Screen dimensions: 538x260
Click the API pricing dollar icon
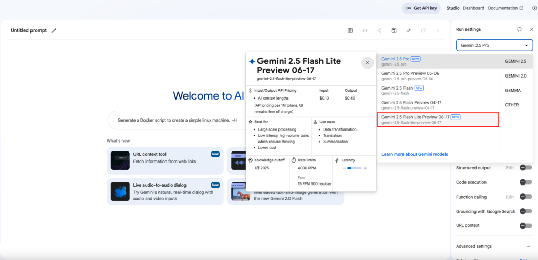point(251,91)
